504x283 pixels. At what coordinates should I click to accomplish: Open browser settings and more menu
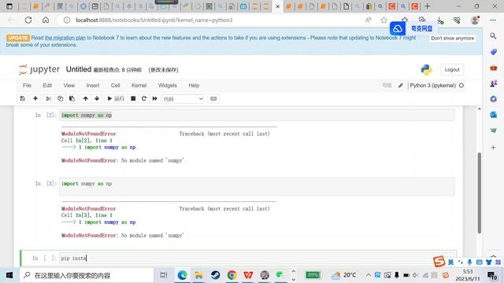493,20
